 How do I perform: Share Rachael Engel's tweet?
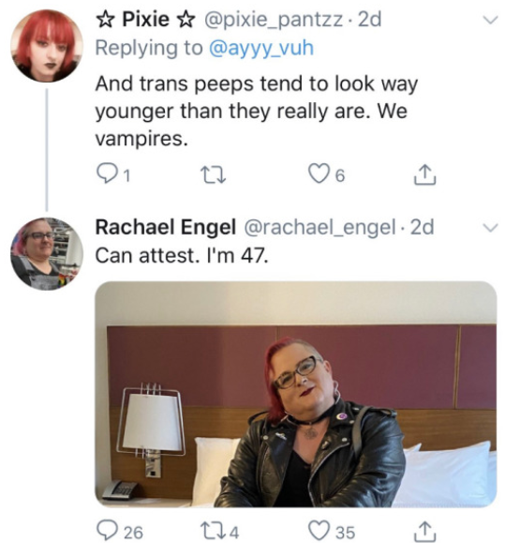[424, 531]
